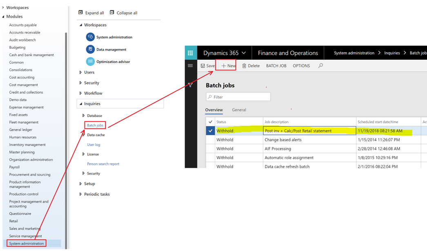Open the BATCH JOB menu
Viewport: 427px width, 251px height.
pos(276,65)
